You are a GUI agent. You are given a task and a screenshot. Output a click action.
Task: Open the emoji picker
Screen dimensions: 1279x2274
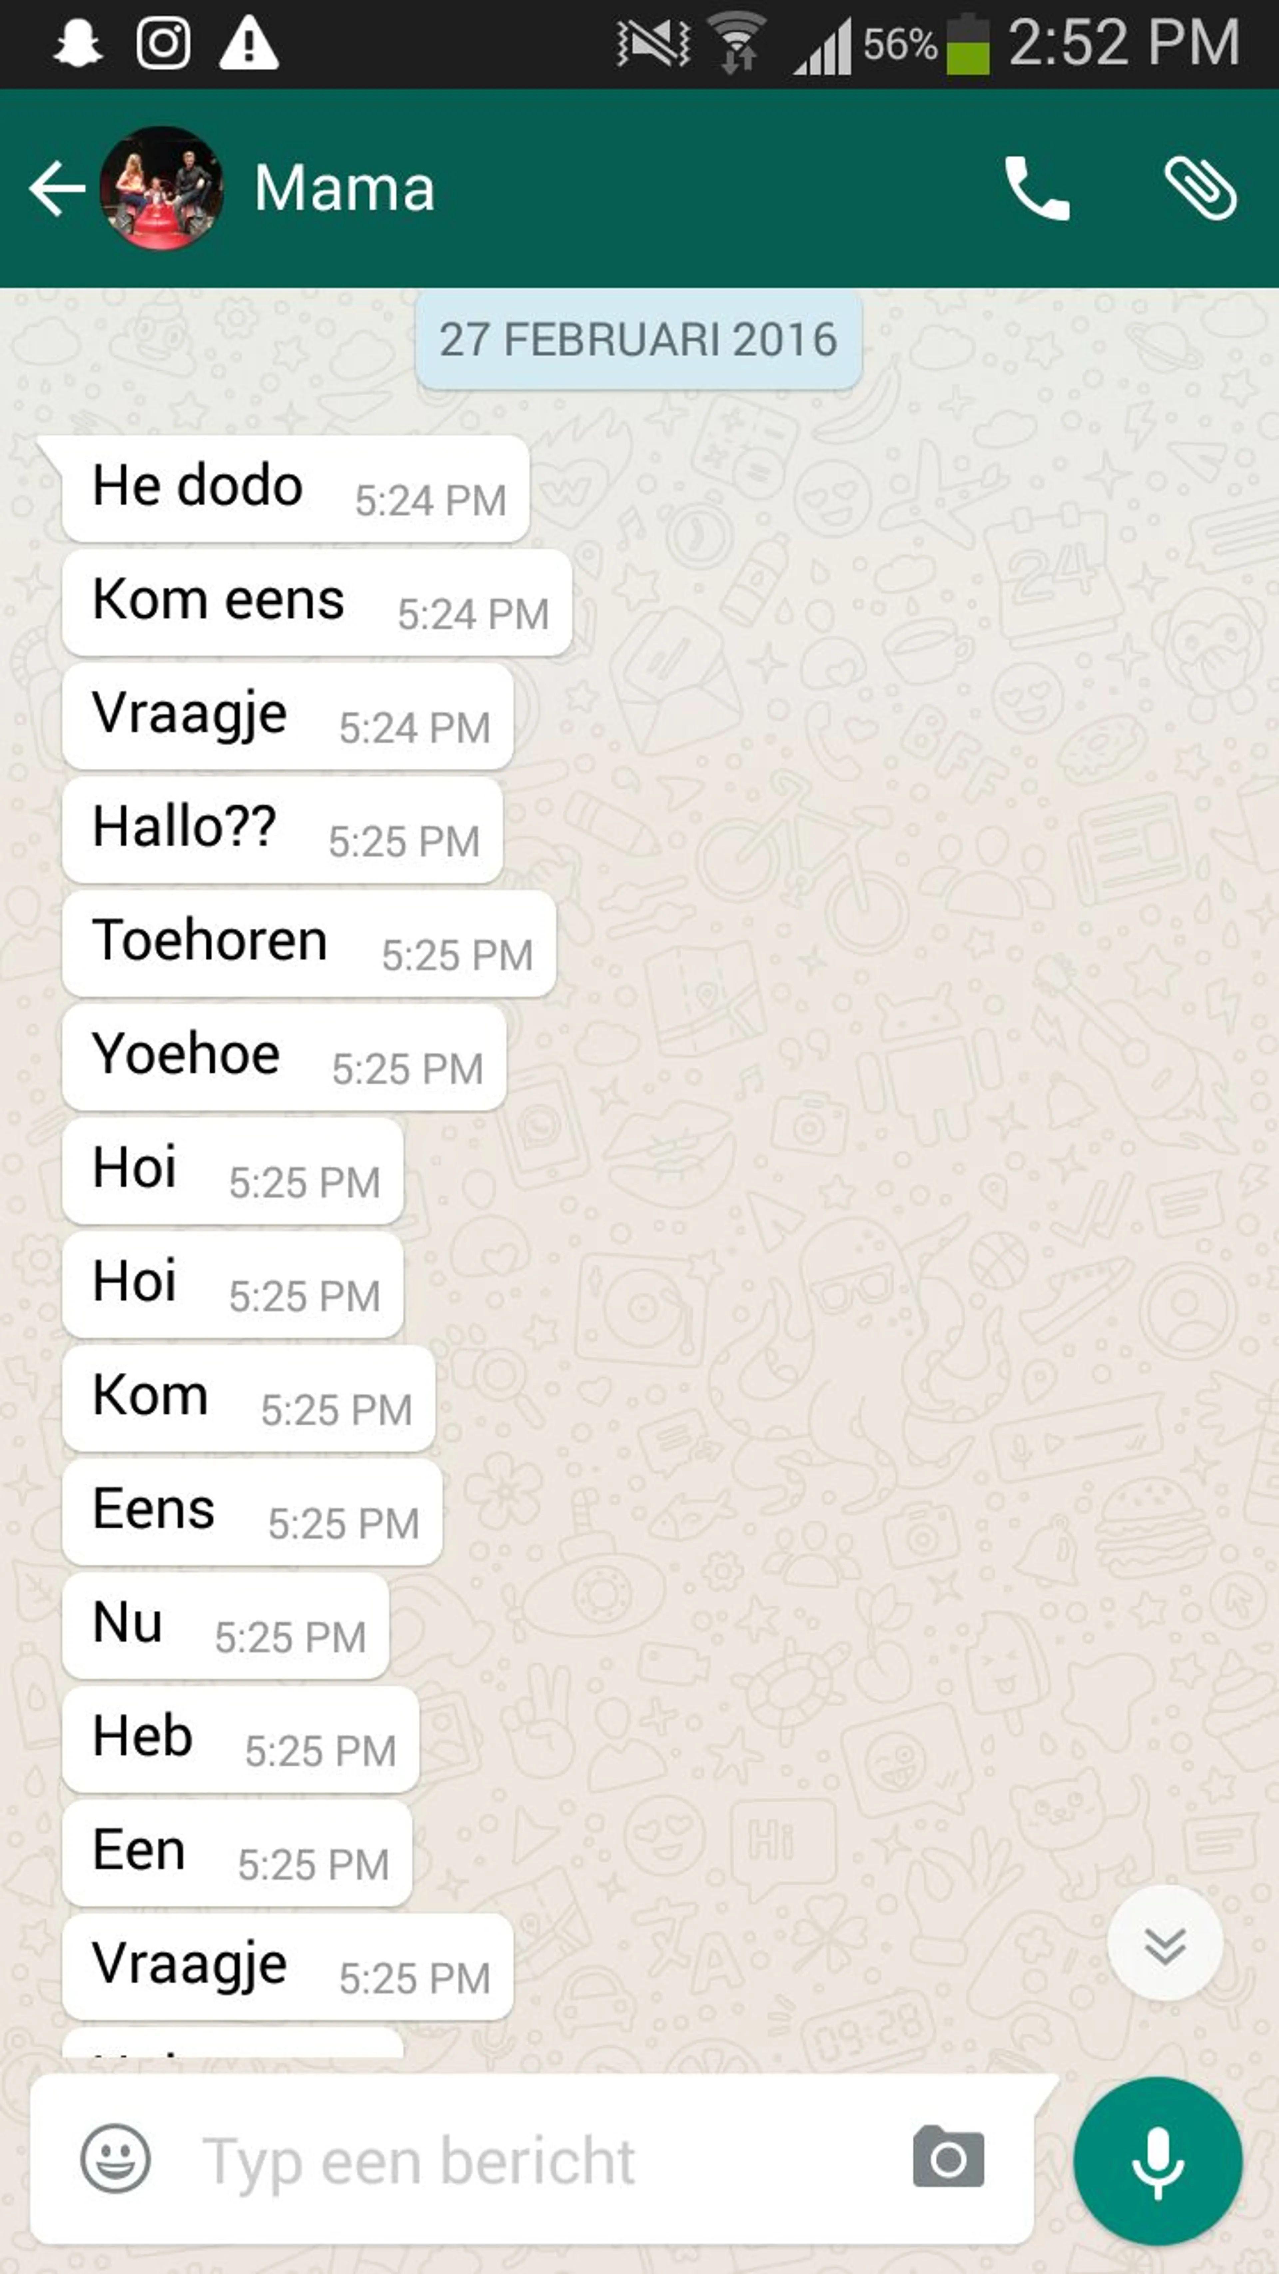click(115, 2159)
